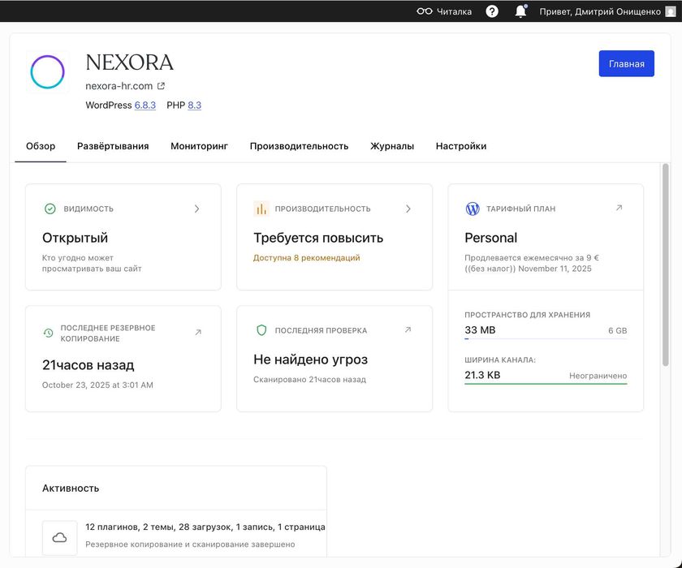Select the Обзор tab

[x=41, y=146]
